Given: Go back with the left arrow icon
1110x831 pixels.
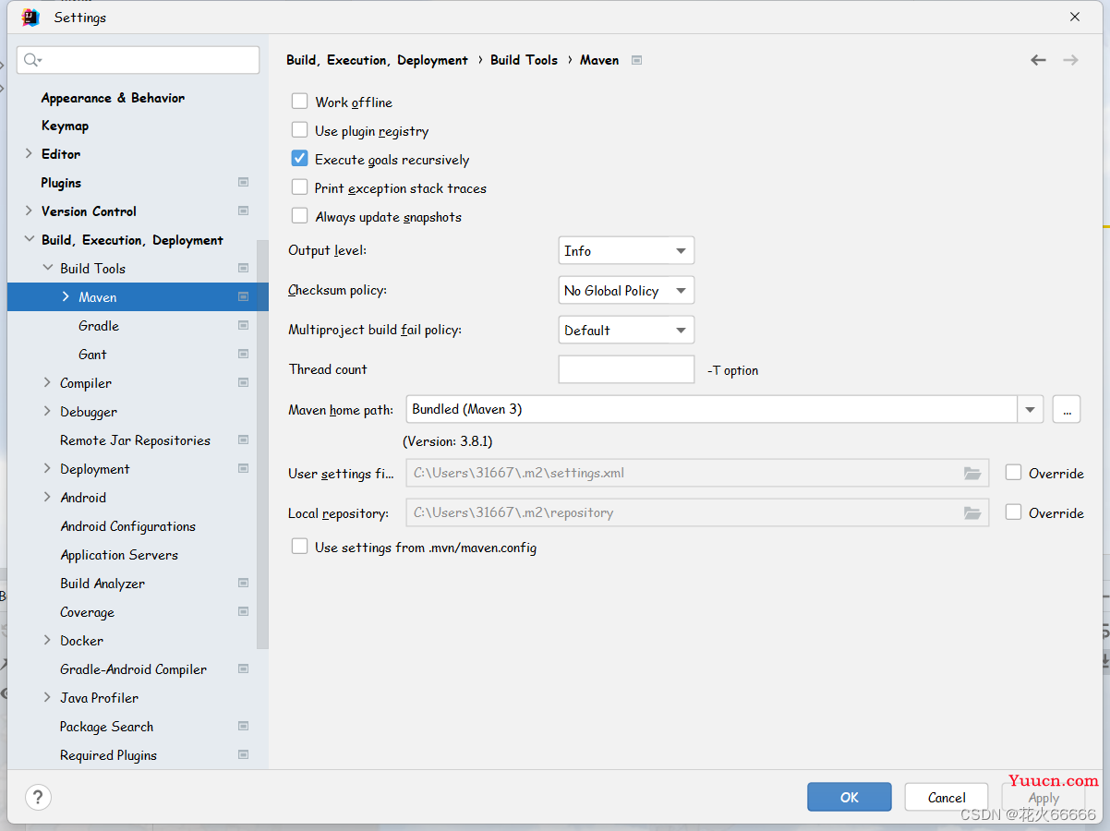Looking at the screenshot, I should 1038,60.
